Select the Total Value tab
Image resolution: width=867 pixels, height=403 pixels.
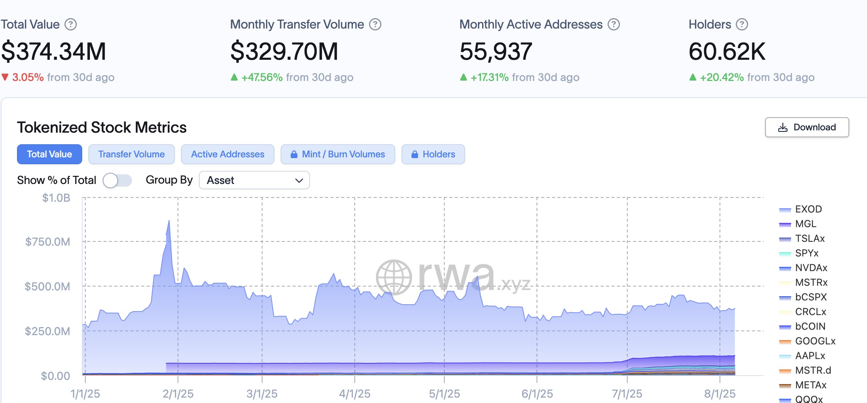pyautogui.click(x=49, y=154)
